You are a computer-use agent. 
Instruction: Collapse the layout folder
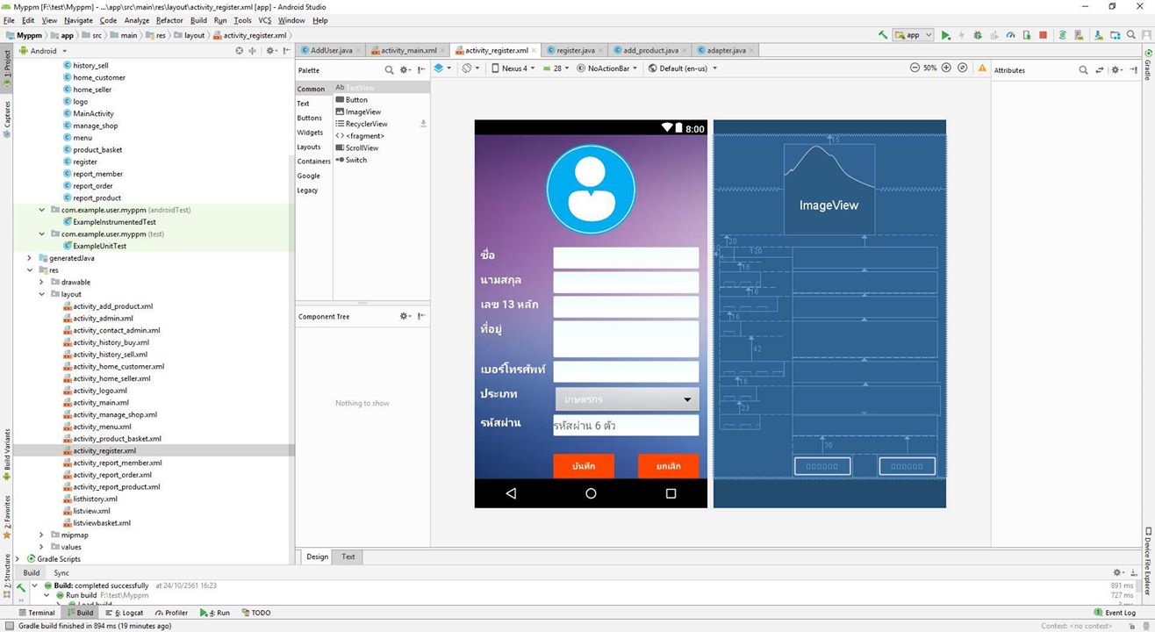pyautogui.click(x=41, y=294)
